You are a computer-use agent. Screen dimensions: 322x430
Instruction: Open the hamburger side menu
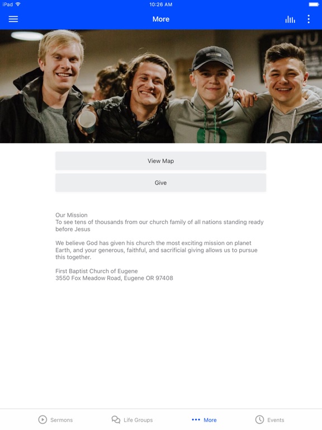coord(13,19)
